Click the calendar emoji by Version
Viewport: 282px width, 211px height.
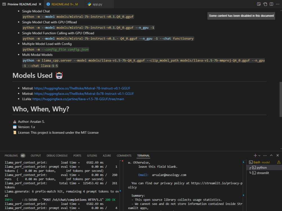[15, 127]
